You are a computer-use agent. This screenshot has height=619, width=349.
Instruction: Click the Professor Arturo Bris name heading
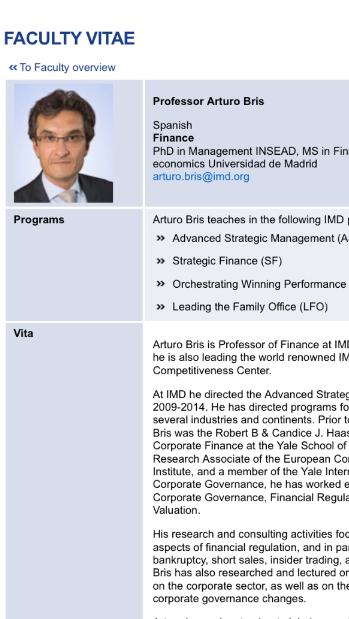(208, 101)
